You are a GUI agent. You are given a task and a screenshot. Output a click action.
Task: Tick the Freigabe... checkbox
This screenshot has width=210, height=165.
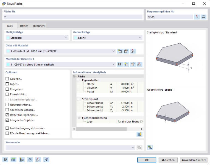[x=7, y=89]
